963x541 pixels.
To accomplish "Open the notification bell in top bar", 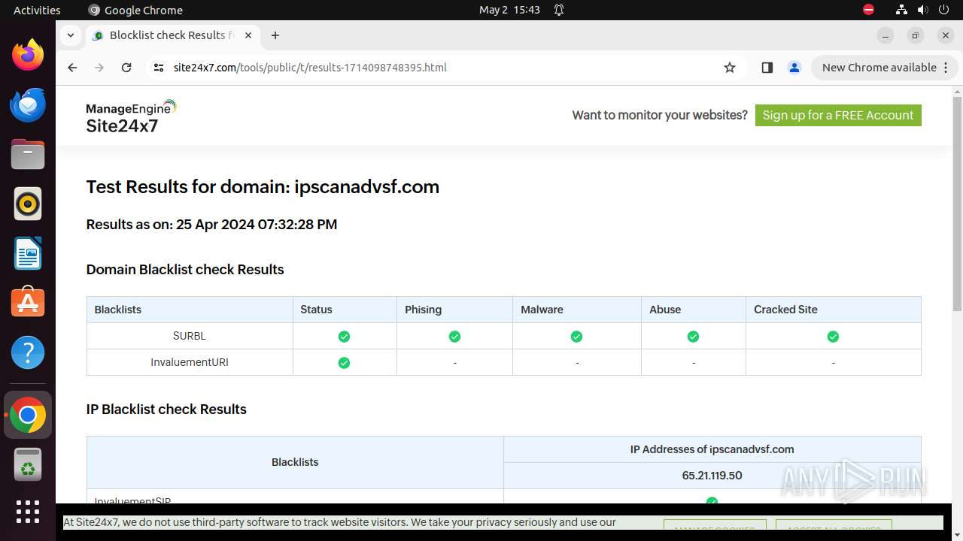I will (x=559, y=10).
